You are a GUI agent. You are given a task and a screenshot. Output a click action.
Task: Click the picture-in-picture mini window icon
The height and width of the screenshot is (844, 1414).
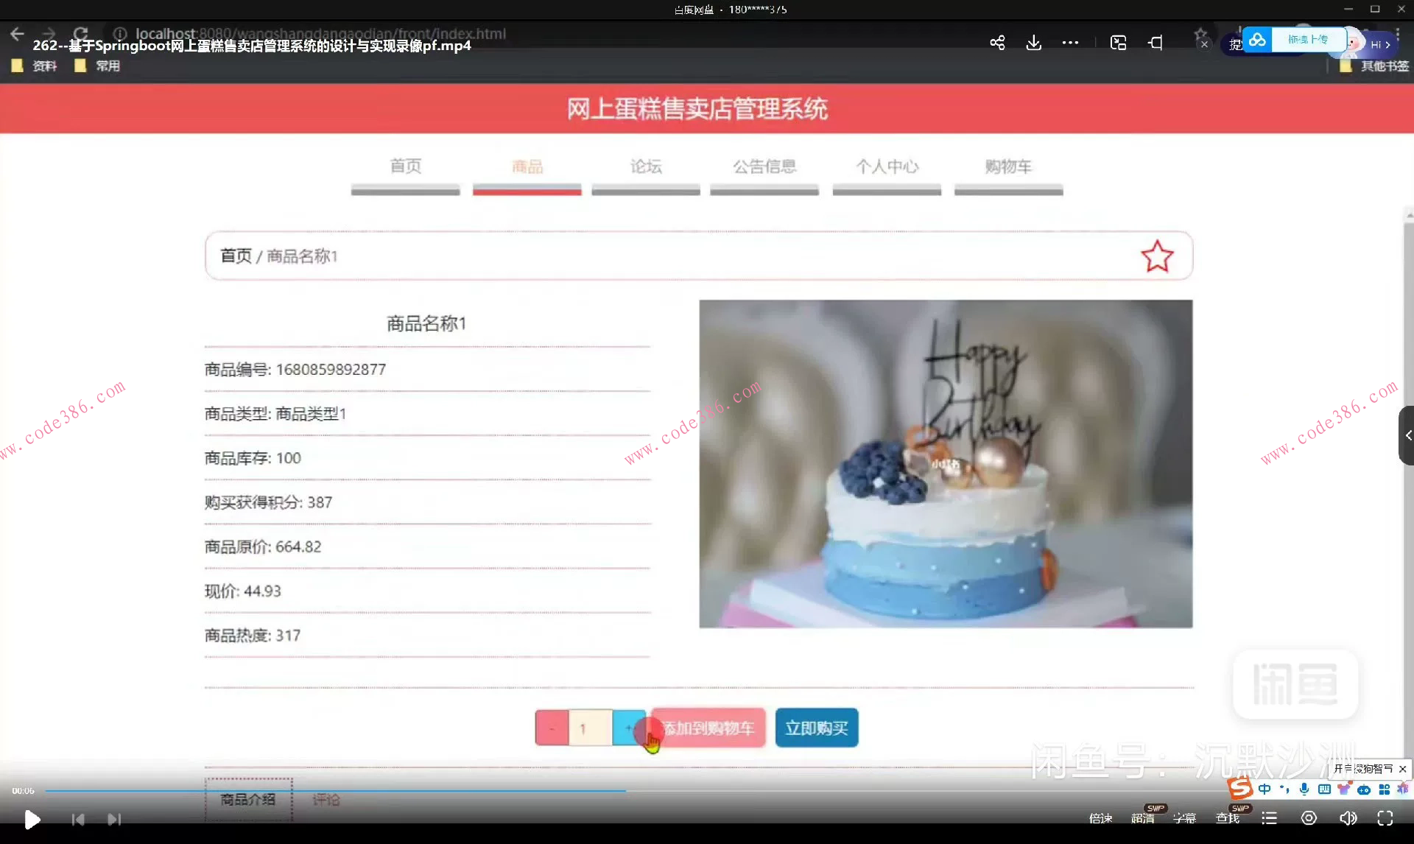click(x=1118, y=43)
